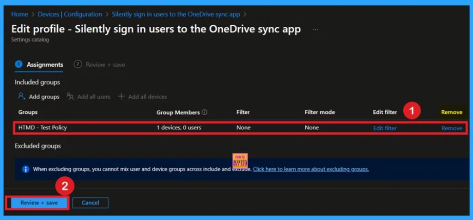Click the Add all users people icon

pyautogui.click(x=70, y=96)
